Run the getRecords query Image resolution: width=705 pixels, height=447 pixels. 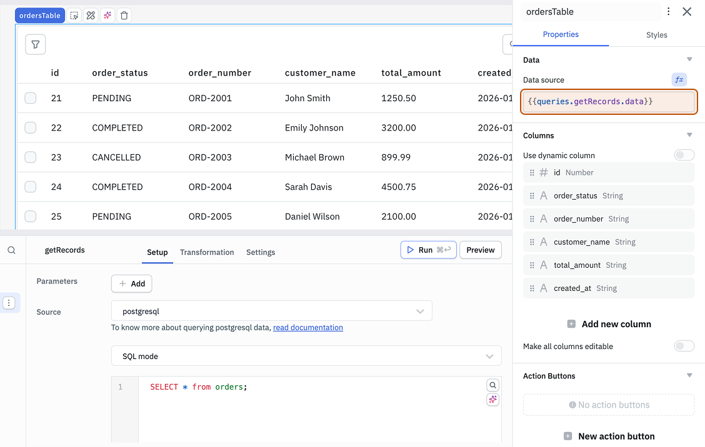[428, 250]
